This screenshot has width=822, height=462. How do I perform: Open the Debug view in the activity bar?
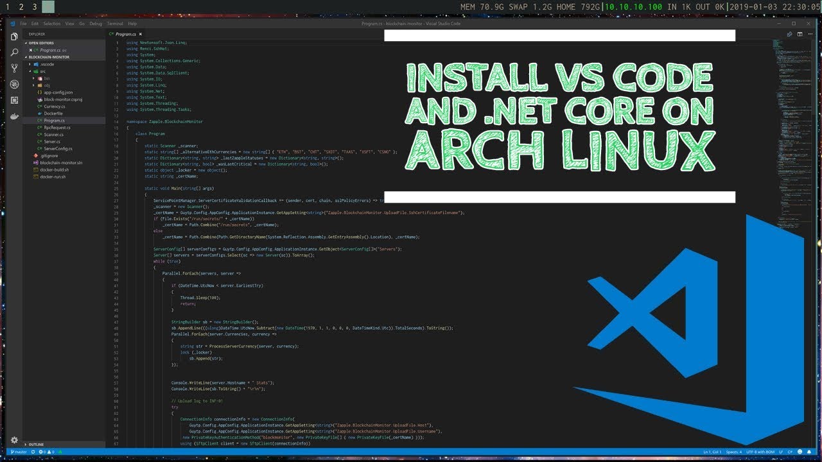point(14,84)
